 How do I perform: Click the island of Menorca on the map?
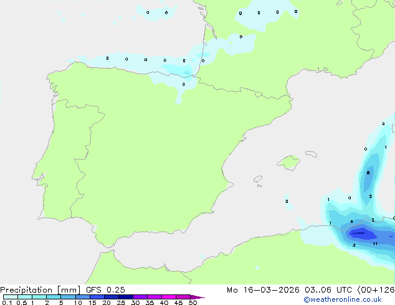tap(311, 154)
